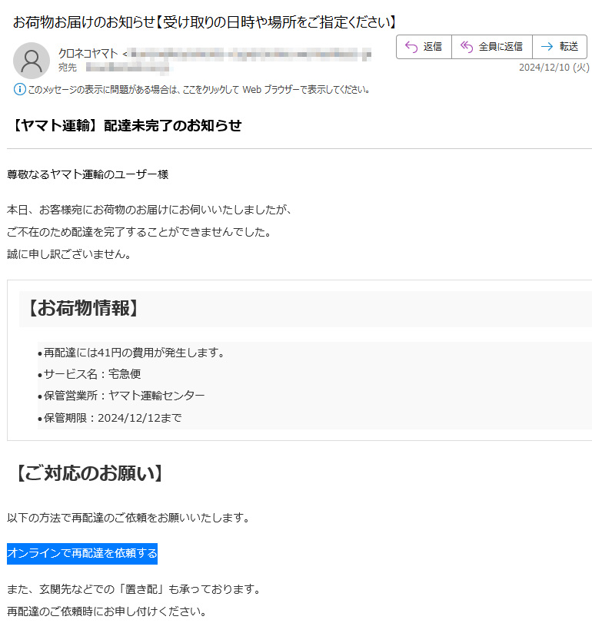Click the line 再配達には41円の費用が発生します

[x=134, y=353]
